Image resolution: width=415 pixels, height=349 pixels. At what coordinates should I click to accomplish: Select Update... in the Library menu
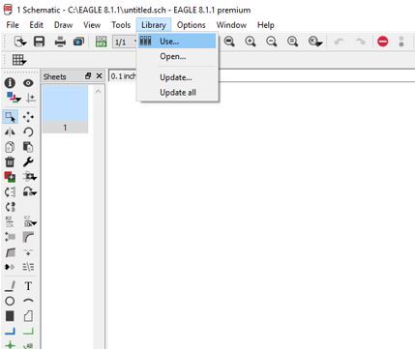click(x=176, y=77)
